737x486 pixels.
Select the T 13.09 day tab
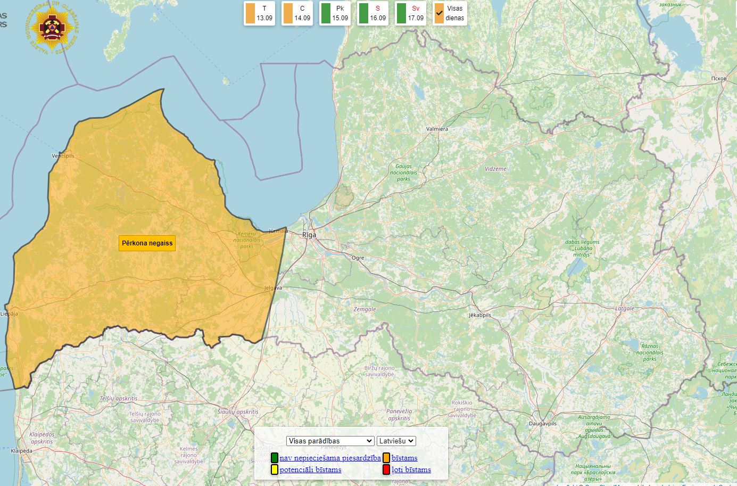tap(259, 13)
